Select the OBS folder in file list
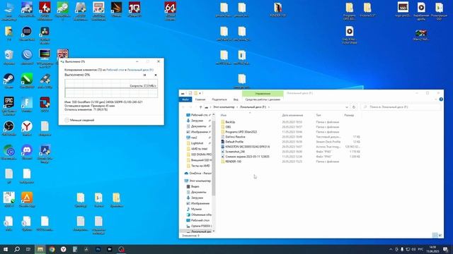 290,127
